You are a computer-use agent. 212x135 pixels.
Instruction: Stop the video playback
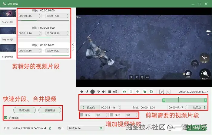point(110,92)
